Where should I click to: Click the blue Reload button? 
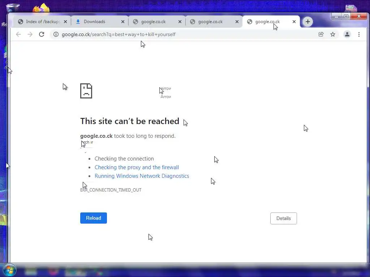(94, 218)
